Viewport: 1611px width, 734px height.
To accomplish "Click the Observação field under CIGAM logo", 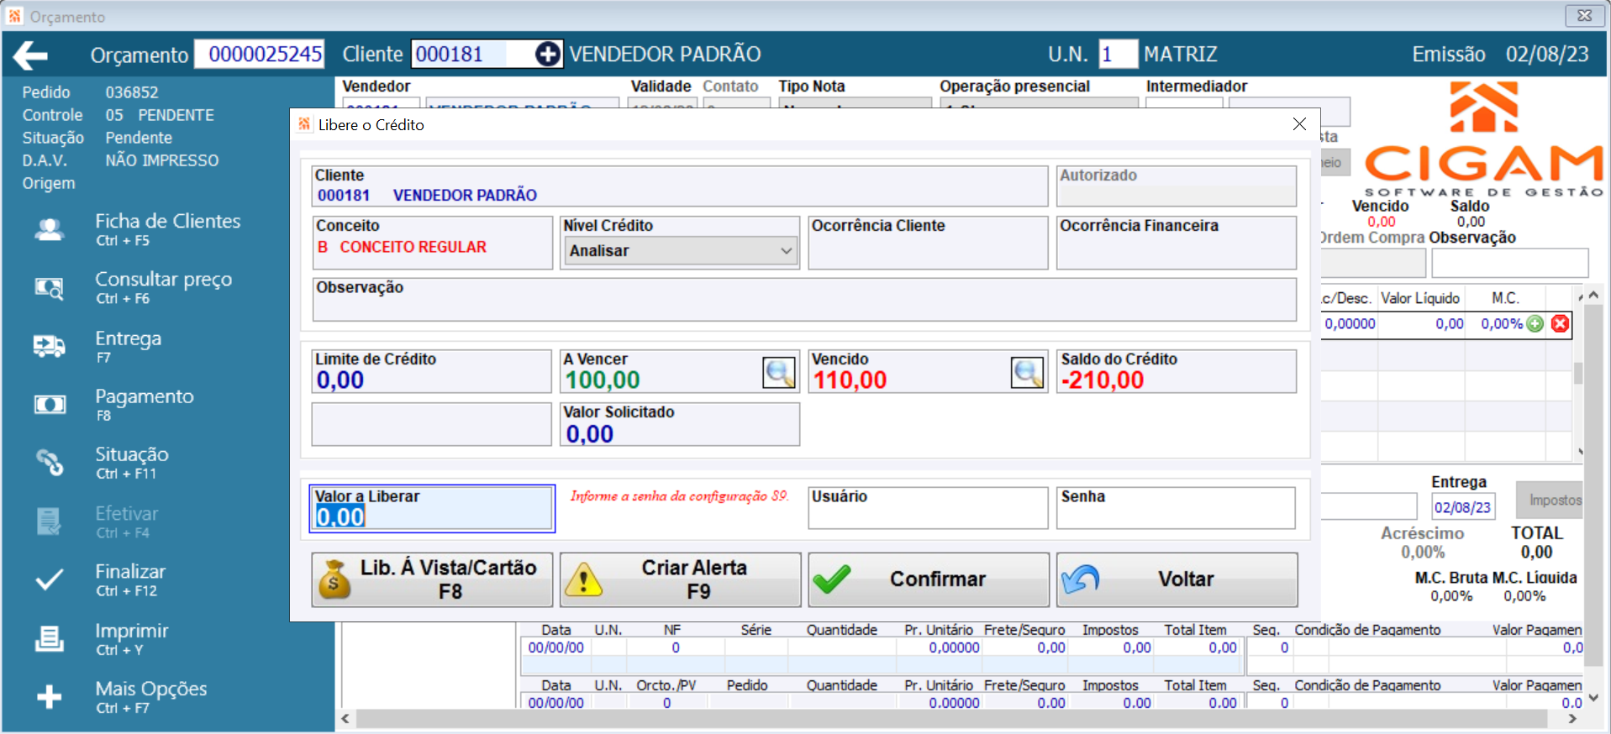I will pos(1509,263).
